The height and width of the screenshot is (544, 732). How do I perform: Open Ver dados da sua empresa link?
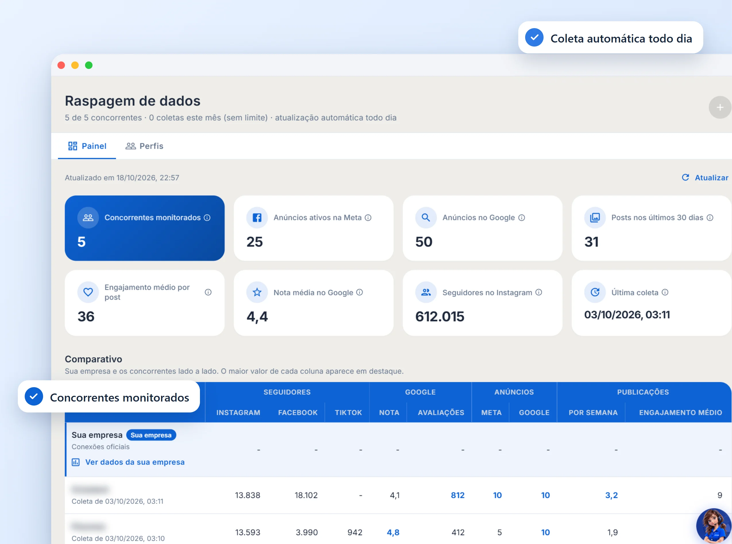pyautogui.click(x=128, y=462)
